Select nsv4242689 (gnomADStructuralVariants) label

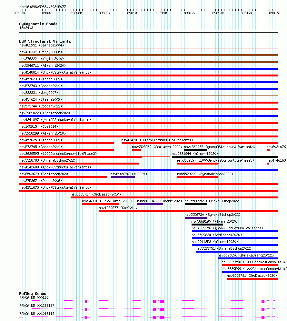click(x=55, y=167)
